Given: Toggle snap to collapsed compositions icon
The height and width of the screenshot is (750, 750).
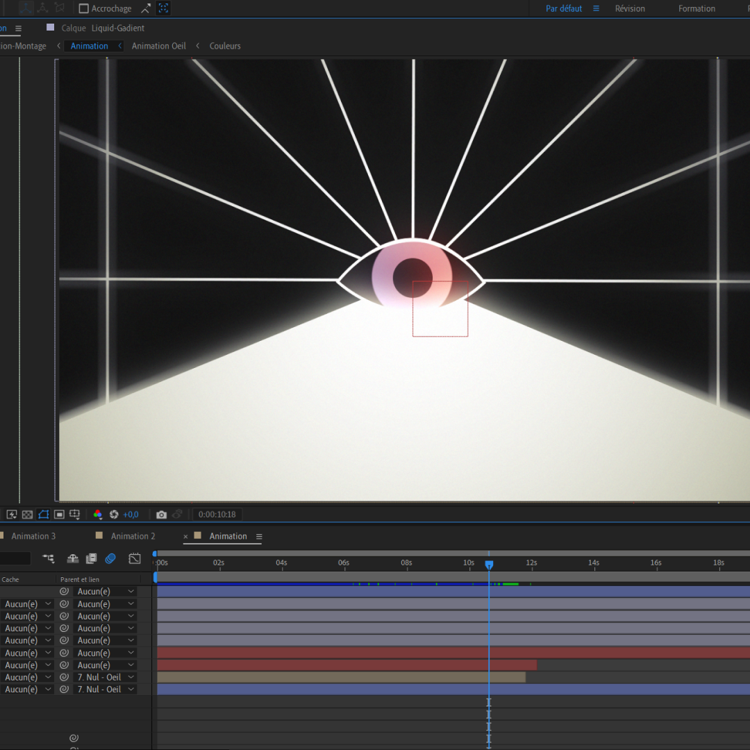Looking at the screenshot, I should [x=163, y=8].
